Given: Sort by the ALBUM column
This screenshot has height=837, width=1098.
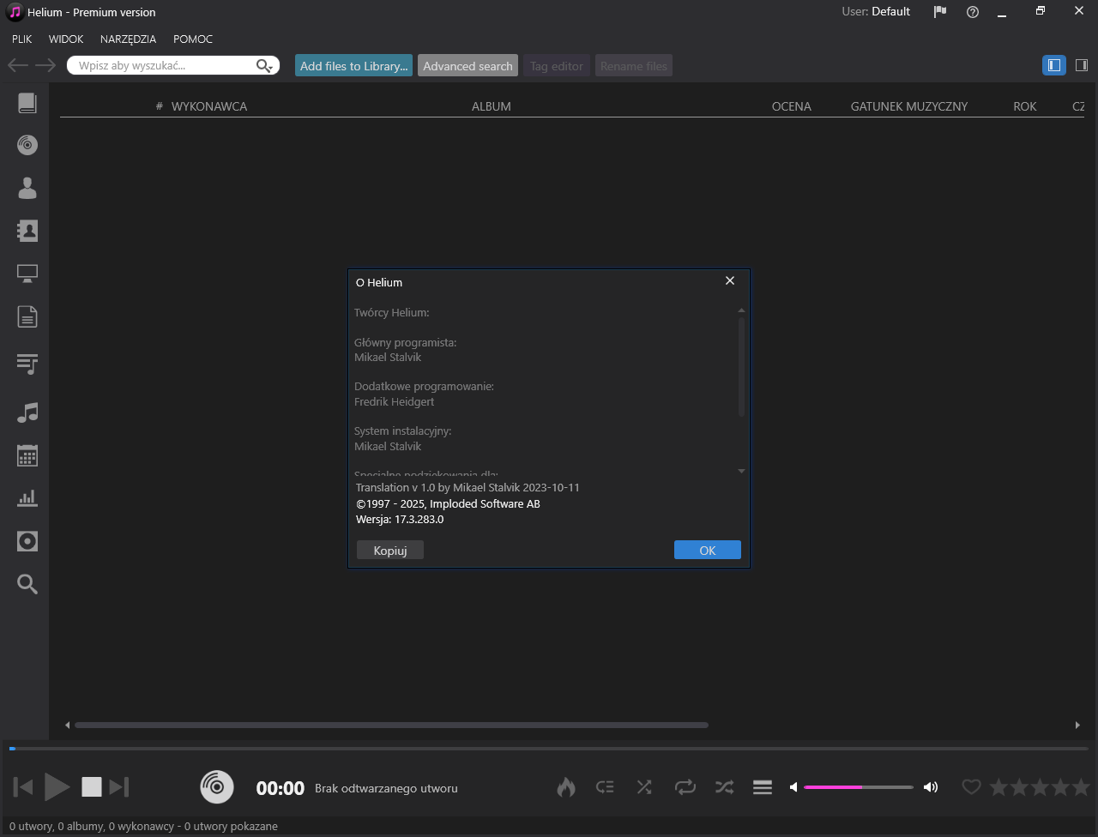Looking at the screenshot, I should point(492,106).
